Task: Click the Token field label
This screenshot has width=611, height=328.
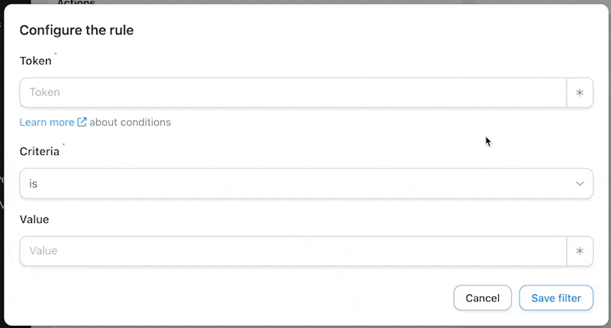Action: click(x=35, y=61)
